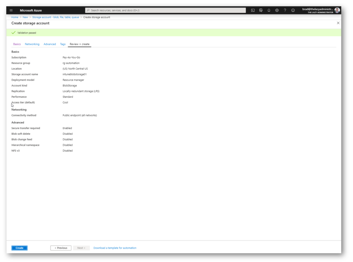Open the feedback smiley icon

293,10
